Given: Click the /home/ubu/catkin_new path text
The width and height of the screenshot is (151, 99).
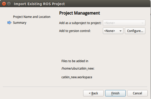Looking at the screenshot, I should coord(78,69).
